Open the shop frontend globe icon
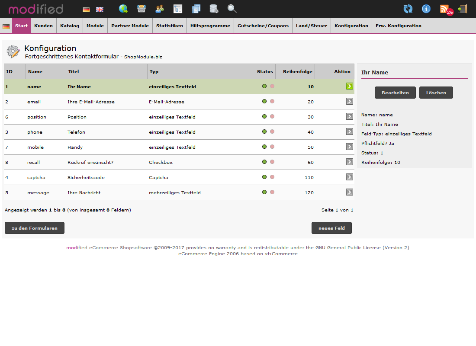This screenshot has height=346, width=476. click(123, 9)
